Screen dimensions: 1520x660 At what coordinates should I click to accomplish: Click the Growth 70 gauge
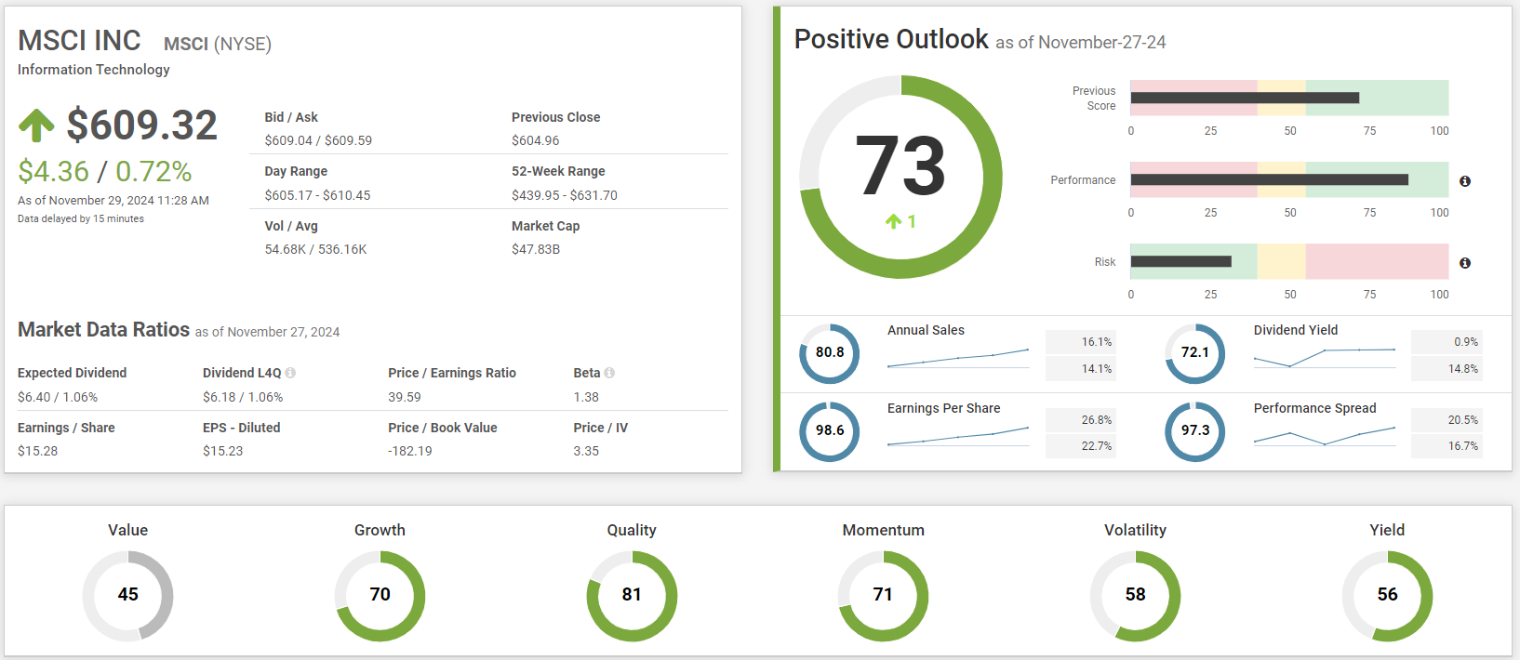pyautogui.click(x=380, y=596)
